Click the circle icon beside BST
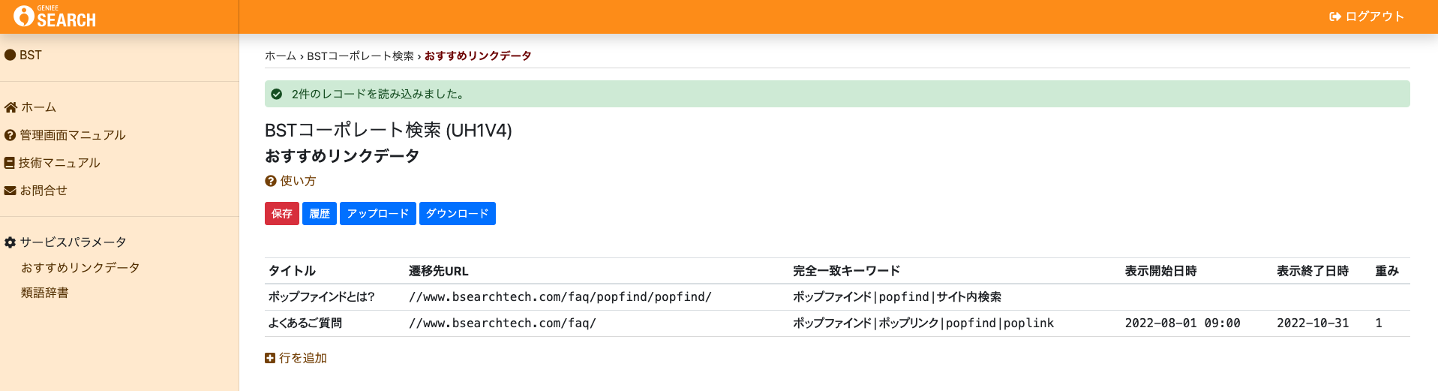1438x391 pixels. click(x=10, y=55)
